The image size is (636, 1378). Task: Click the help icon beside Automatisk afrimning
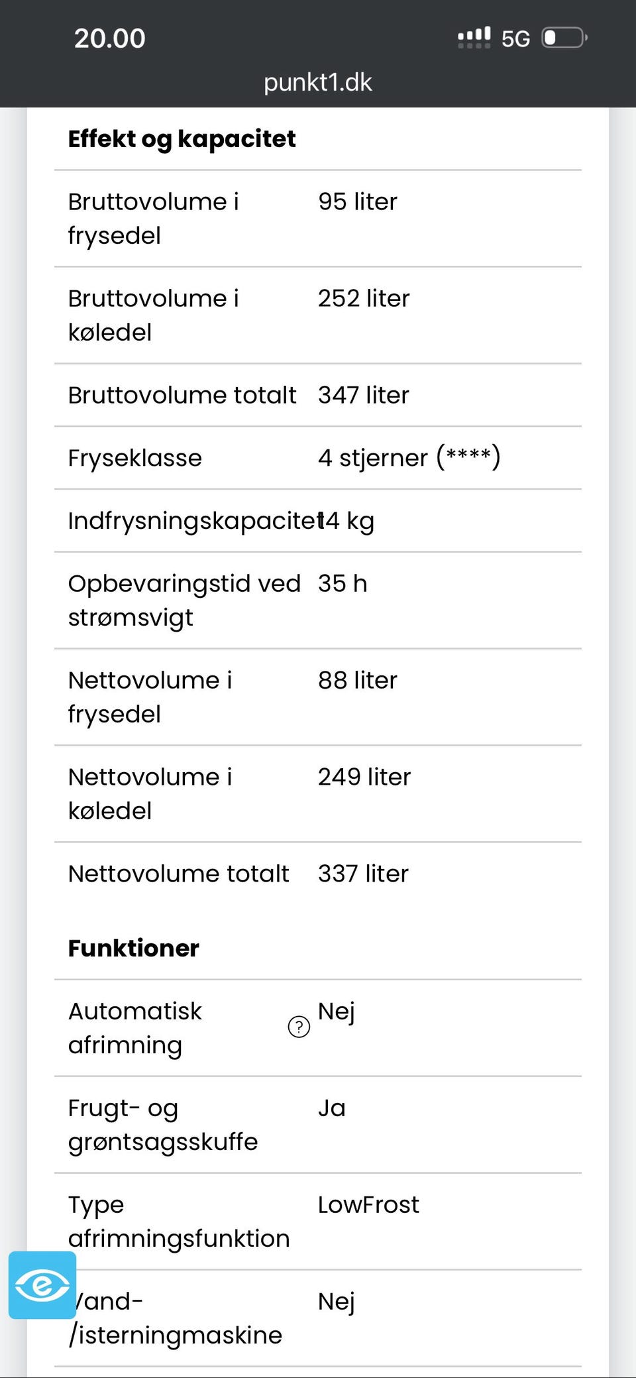coord(299,1027)
